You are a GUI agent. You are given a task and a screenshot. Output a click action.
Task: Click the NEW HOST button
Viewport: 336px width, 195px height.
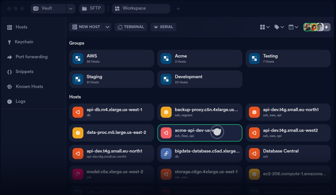coord(86,27)
